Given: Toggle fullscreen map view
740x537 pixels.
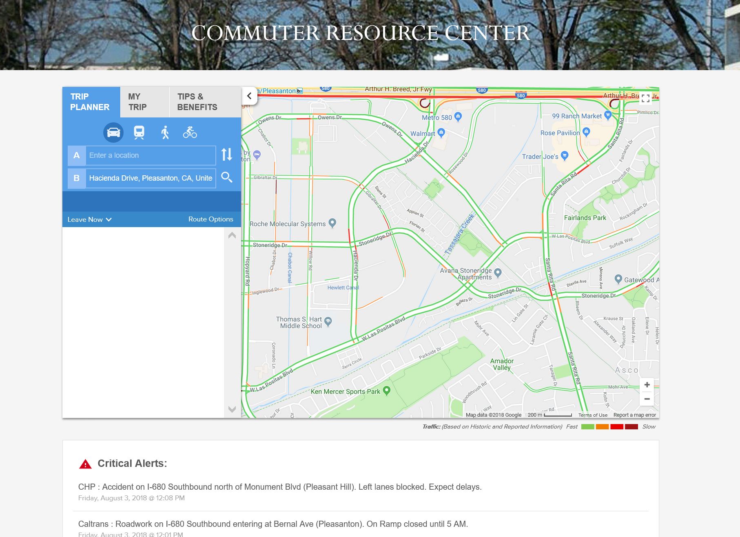Looking at the screenshot, I should click(x=645, y=98).
